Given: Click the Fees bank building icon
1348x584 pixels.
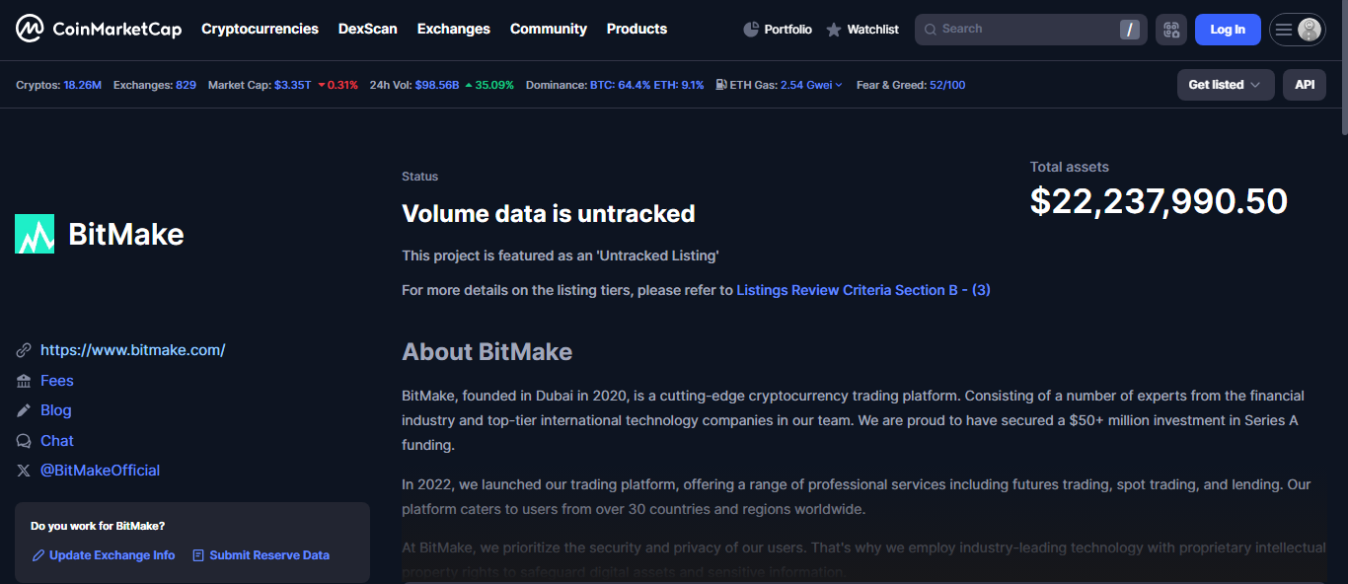Looking at the screenshot, I should (x=24, y=381).
